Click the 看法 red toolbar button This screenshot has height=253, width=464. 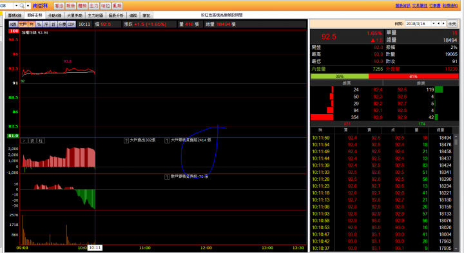tap(59, 6)
